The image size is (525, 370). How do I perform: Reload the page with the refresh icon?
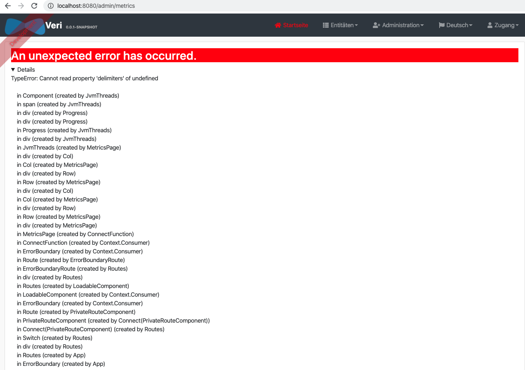(34, 6)
